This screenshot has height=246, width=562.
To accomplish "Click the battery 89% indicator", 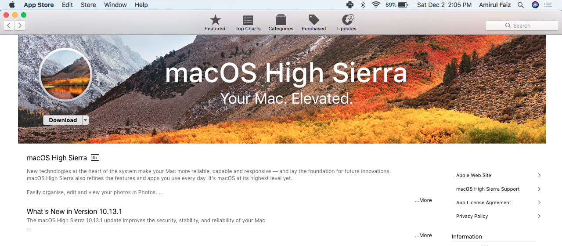I will (x=397, y=5).
